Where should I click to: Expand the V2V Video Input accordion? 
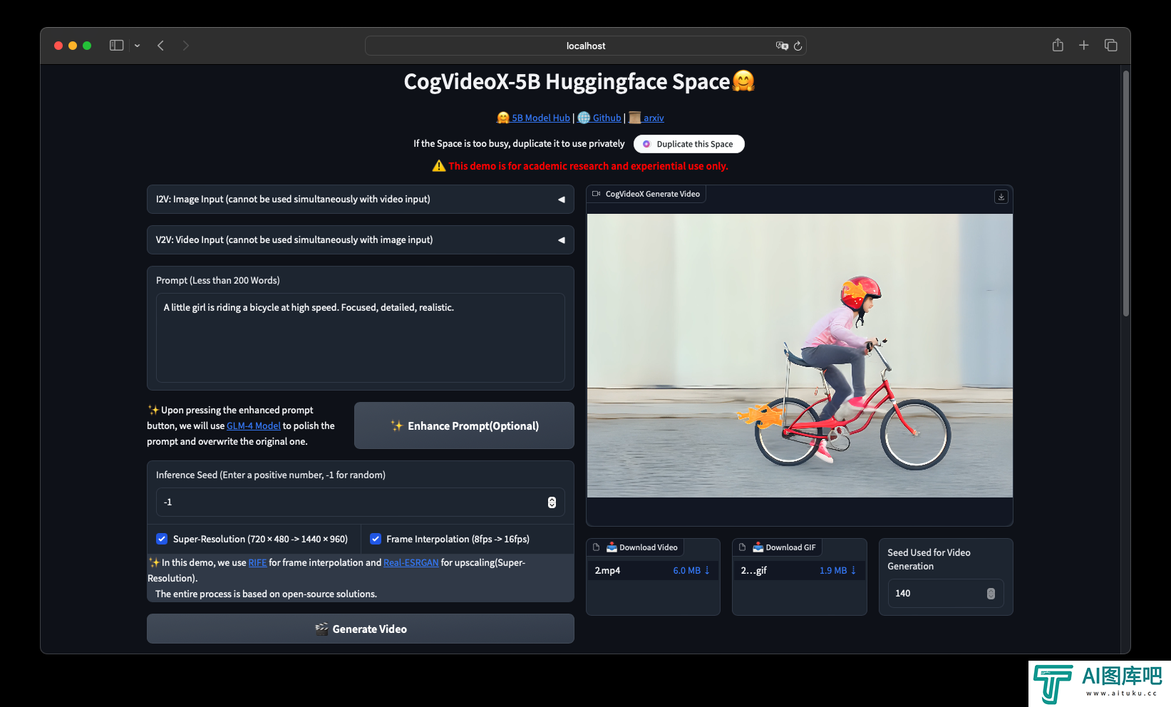(x=361, y=240)
